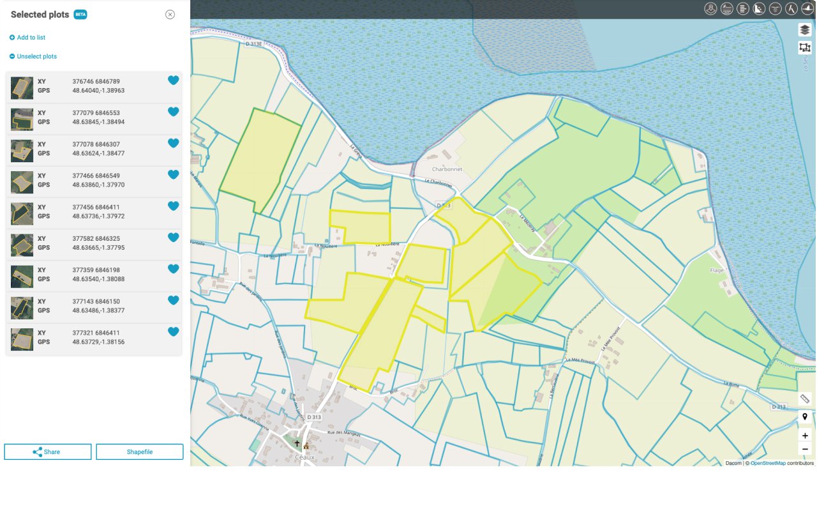
Task: Toggle favorite heart for plot 377456 6846411
Action: 173,206
